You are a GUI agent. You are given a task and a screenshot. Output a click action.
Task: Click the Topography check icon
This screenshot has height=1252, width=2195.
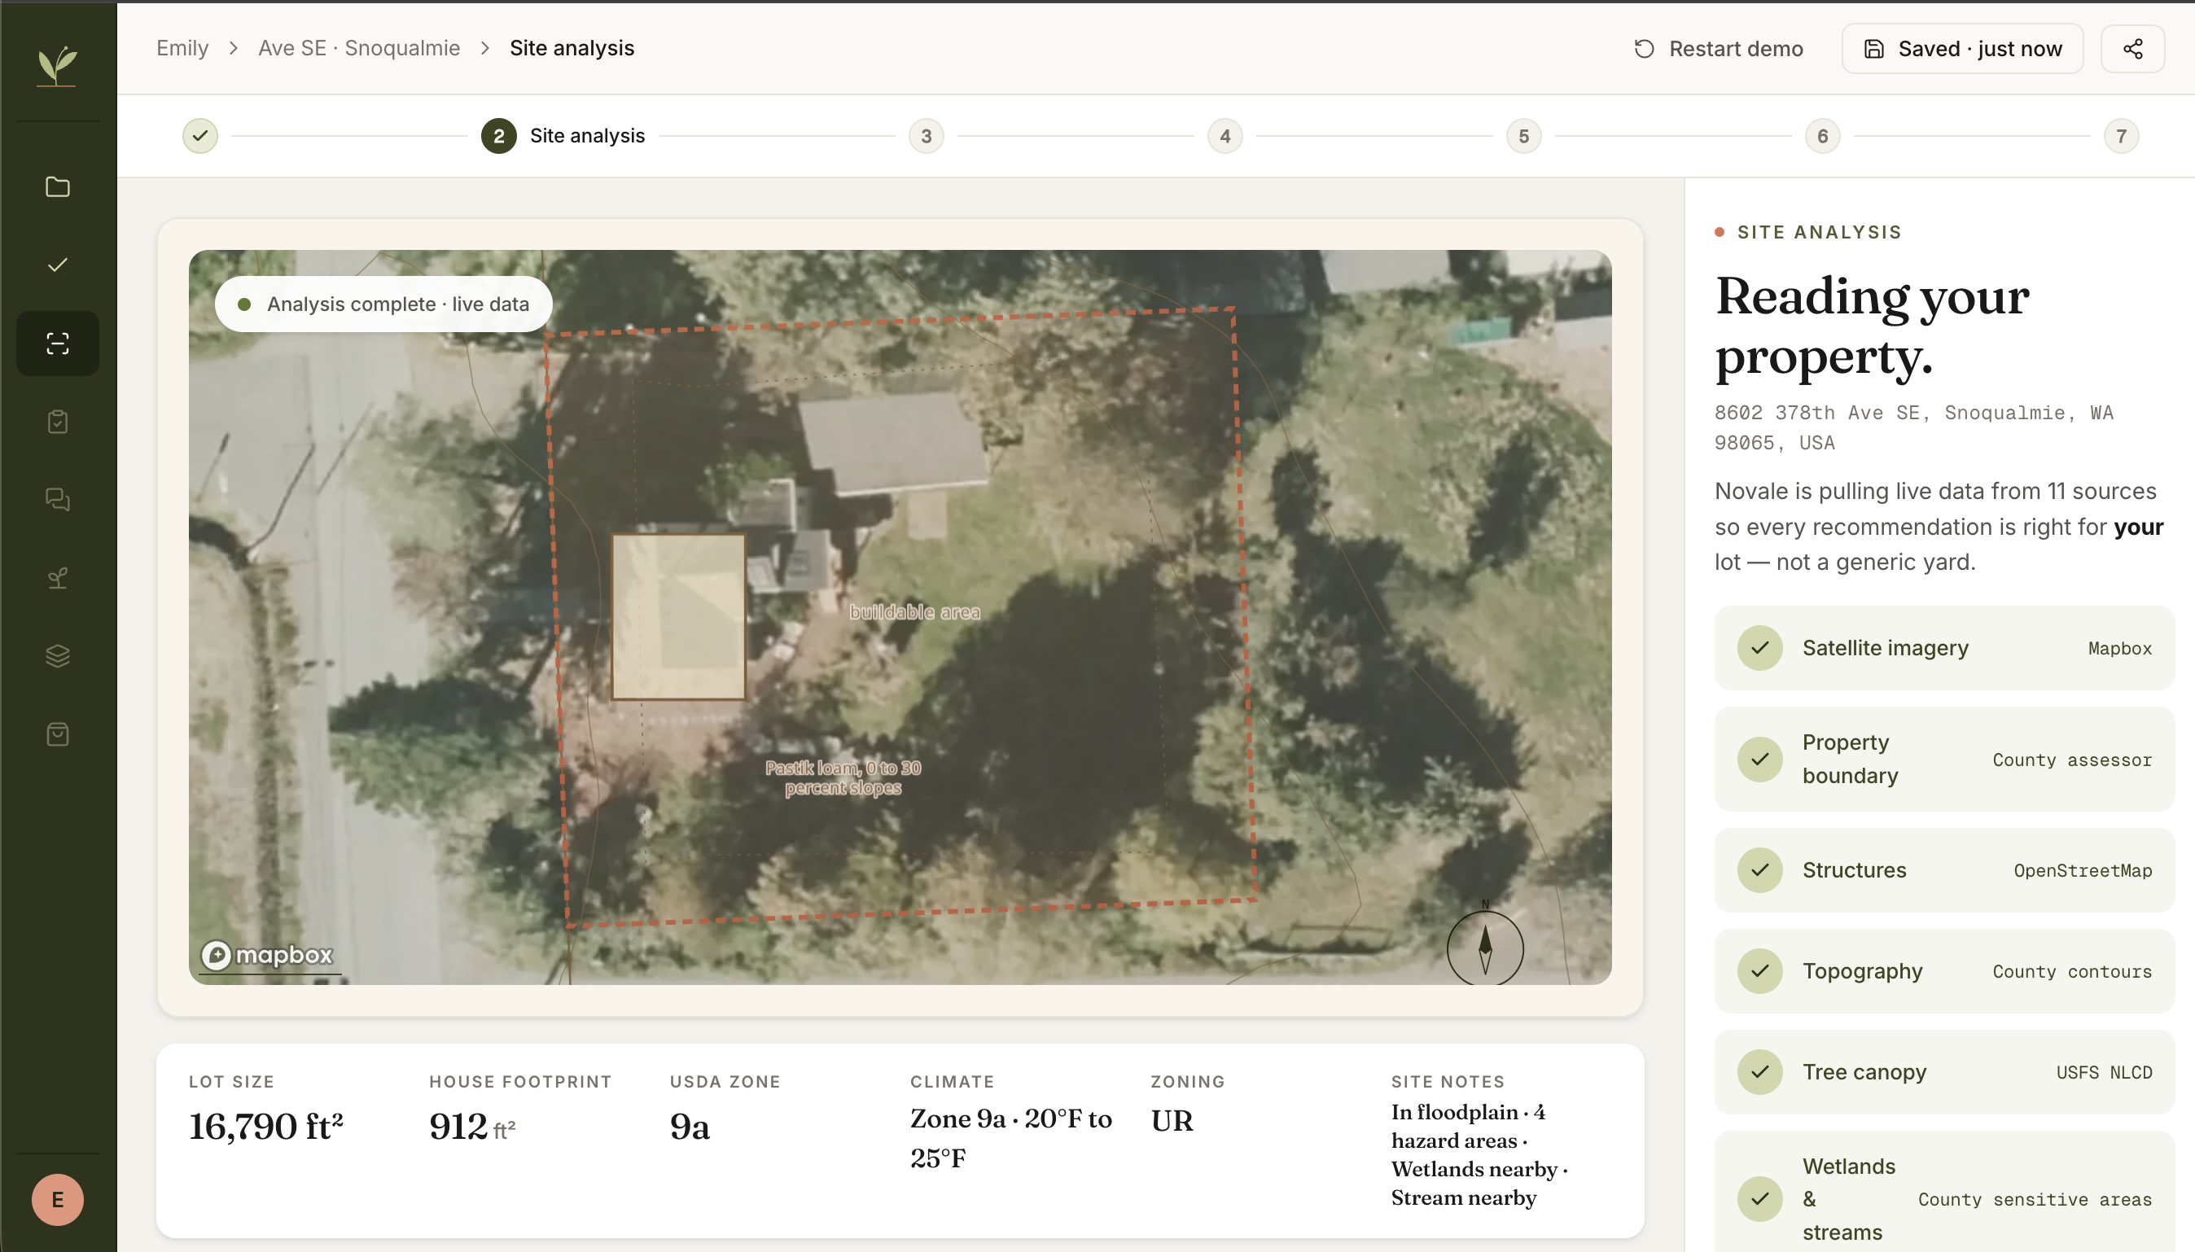(x=1760, y=971)
